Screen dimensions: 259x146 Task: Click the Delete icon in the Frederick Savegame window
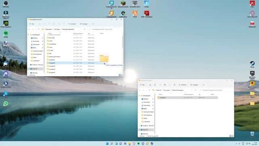tap(174, 85)
